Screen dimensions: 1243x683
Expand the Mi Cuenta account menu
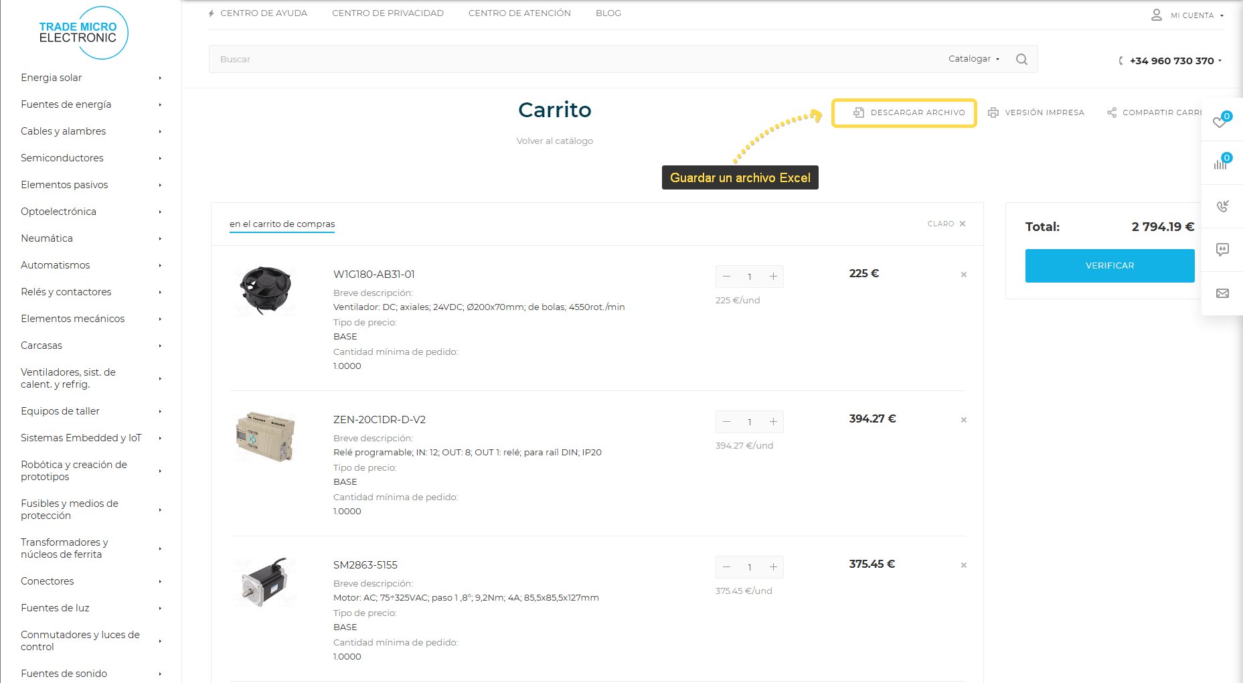pyautogui.click(x=1191, y=15)
